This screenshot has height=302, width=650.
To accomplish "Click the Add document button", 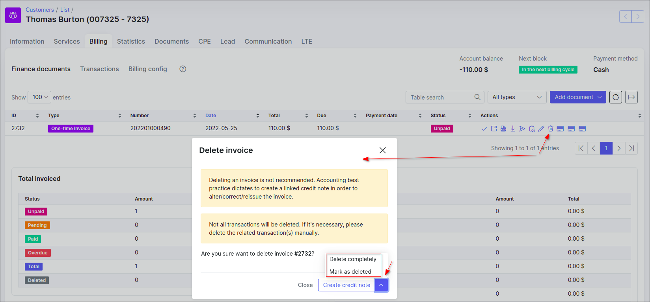I will pyautogui.click(x=578, y=97).
